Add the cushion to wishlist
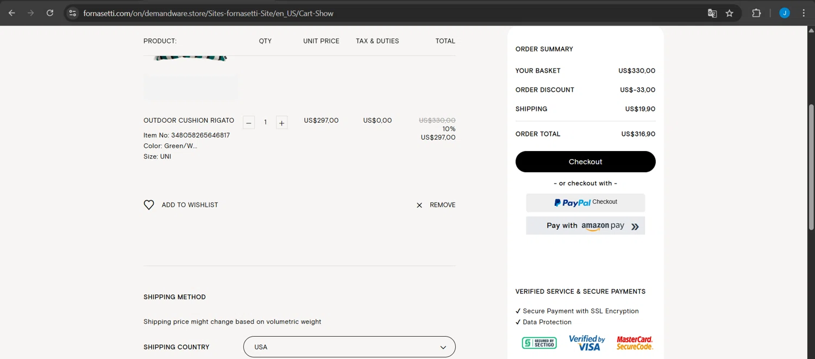This screenshot has width=815, height=359. point(190,205)
